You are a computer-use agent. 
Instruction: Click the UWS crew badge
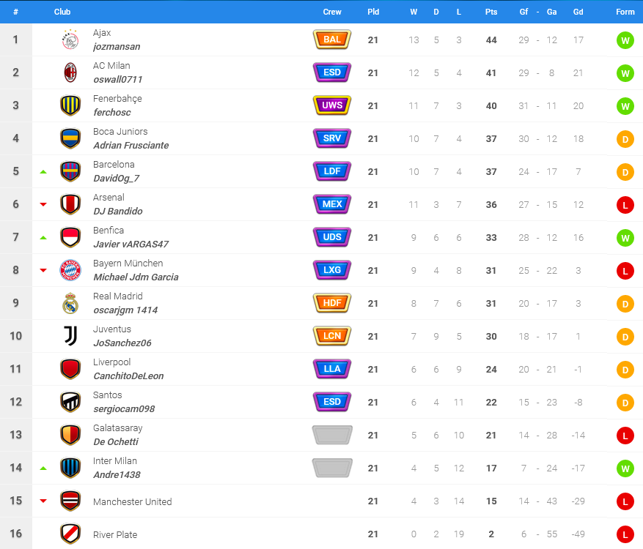(x=332, y=105)
